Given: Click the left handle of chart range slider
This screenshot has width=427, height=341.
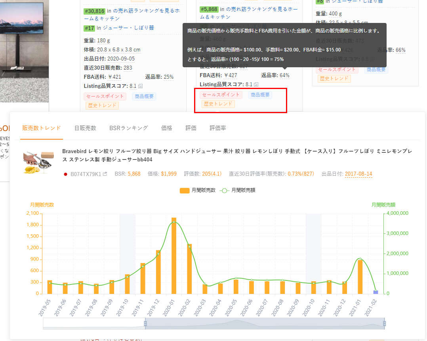Looking at the screenshot, I should [145, 324].
